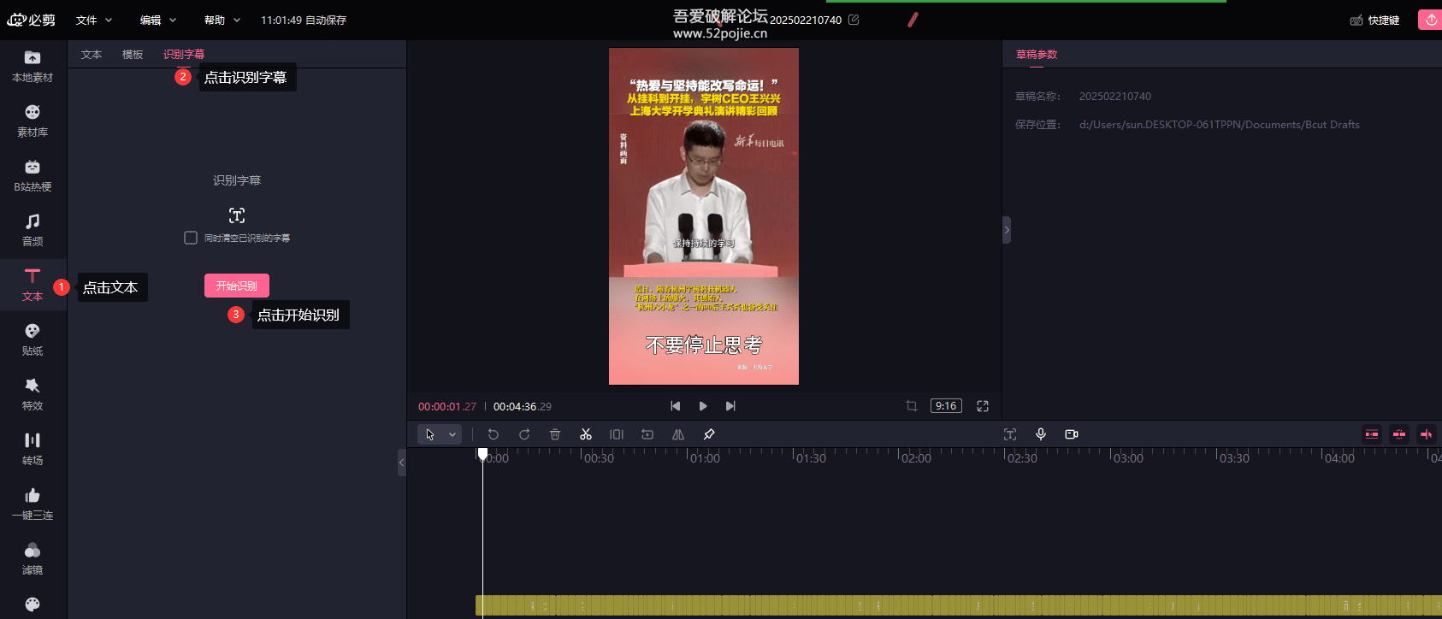Screen dimensions: 1442x619
Task: Click the trash delete icon on the timeline toolbar
Action: (x=555, y=434)
